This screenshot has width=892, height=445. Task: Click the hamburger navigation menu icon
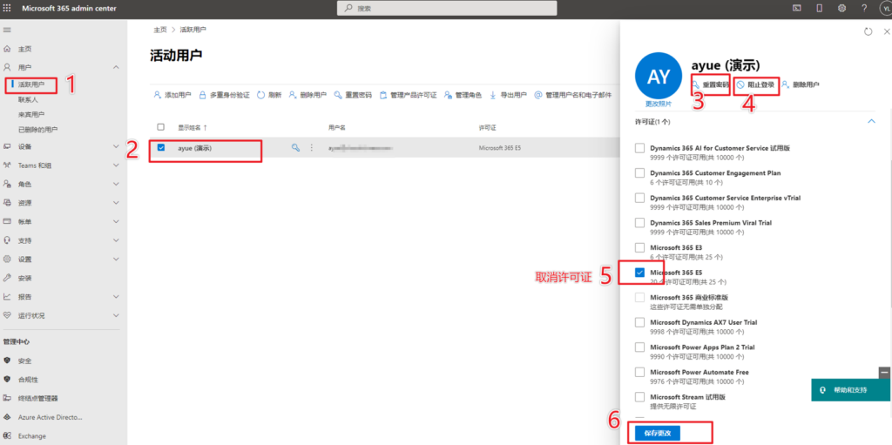click(x=8, y=30)
